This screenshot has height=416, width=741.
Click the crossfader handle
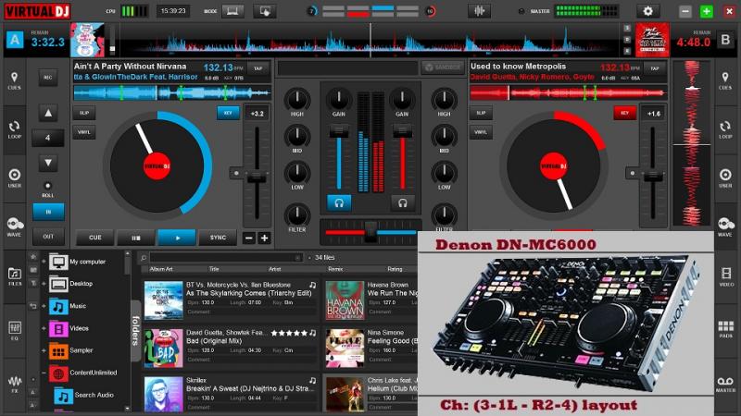(370, 232)
